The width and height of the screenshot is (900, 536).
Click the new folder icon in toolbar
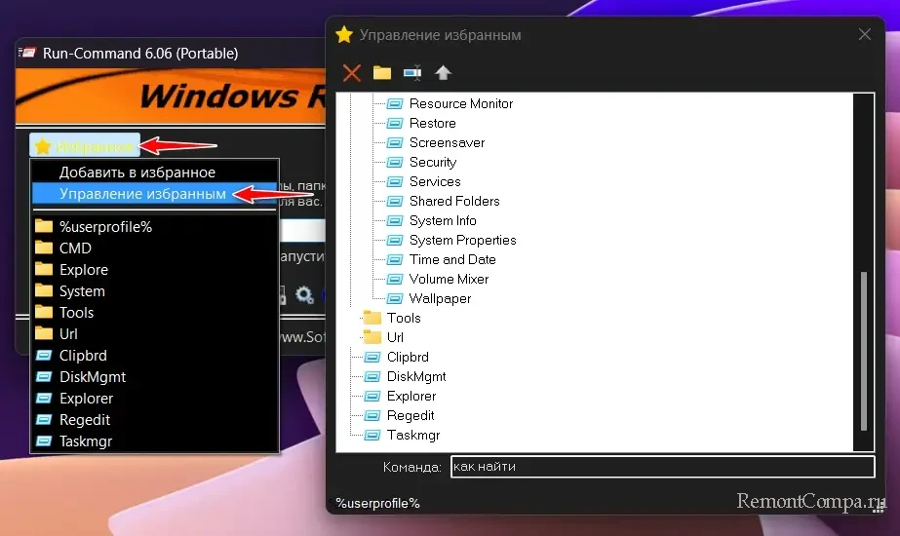tap(381, 73)
